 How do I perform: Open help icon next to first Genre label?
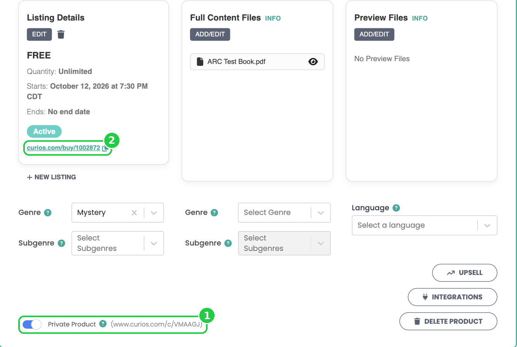coord(48,213)
